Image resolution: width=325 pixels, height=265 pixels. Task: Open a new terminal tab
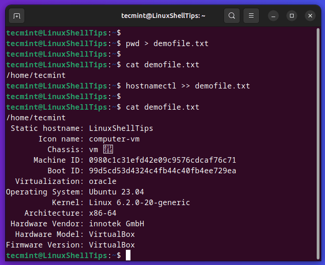pyautogui.click(x=17, y=16)
